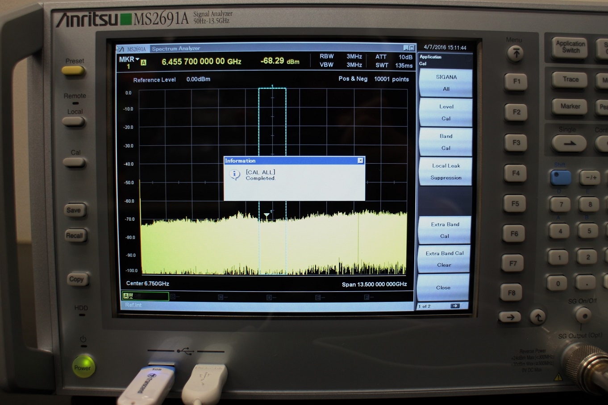The height and width of the screenshot is (405, 608).
Task: Click the Center 6.750GHz readout
Action: (148, 283)
